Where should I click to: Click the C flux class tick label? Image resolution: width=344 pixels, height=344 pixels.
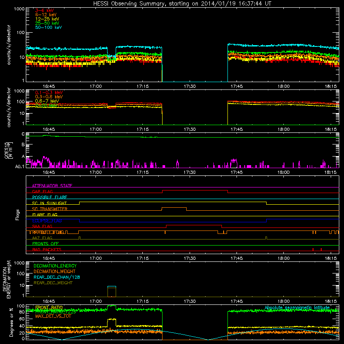(x=23, y=134)
